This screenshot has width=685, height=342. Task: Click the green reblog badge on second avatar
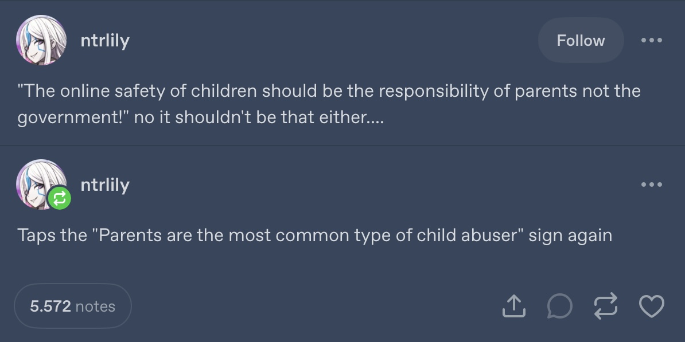point(60,198)
